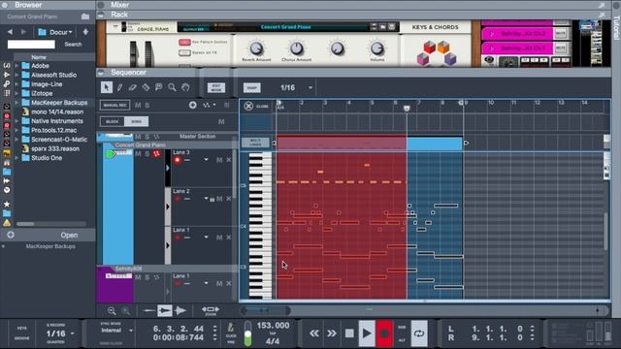Viewport: 621px width, 349px height.
Task: Select the arrow Selection tool
Action: [106, 87]
